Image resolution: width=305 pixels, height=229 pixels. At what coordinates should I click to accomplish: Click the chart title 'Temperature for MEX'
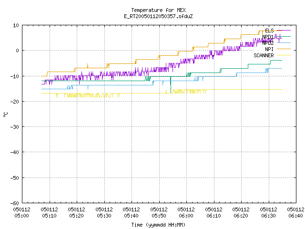[158, 10]
